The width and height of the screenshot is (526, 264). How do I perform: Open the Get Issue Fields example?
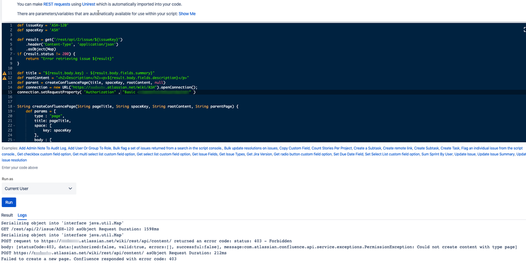(205, 154)
